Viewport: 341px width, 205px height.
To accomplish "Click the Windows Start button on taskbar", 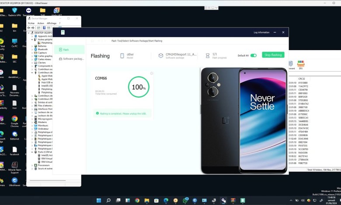I will (x=98, y=200).
